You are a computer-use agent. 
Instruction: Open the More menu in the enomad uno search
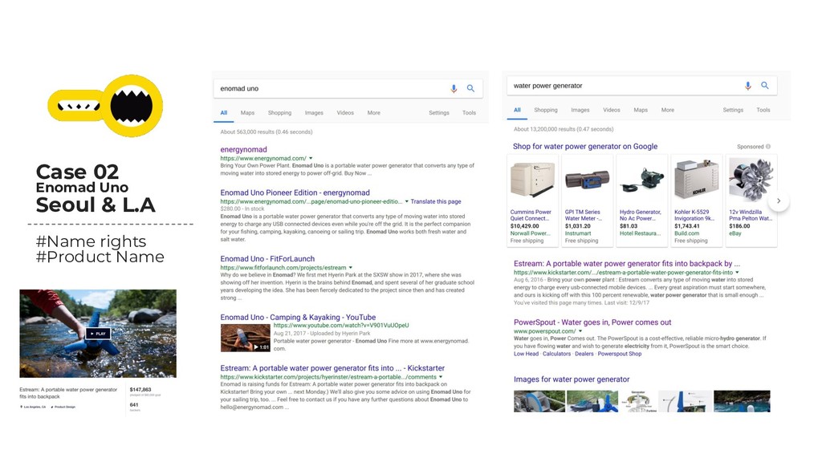tap(374, 112)
